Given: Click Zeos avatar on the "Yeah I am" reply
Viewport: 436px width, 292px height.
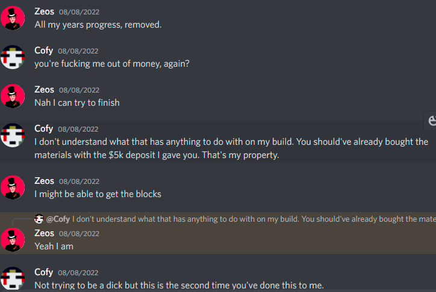Looking at the screenshot, I should [13, 240].
